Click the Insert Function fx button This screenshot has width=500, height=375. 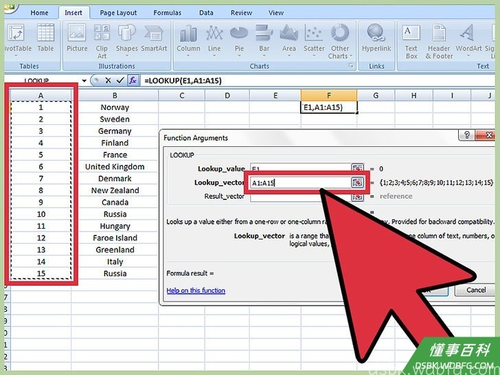coord(133,80)
